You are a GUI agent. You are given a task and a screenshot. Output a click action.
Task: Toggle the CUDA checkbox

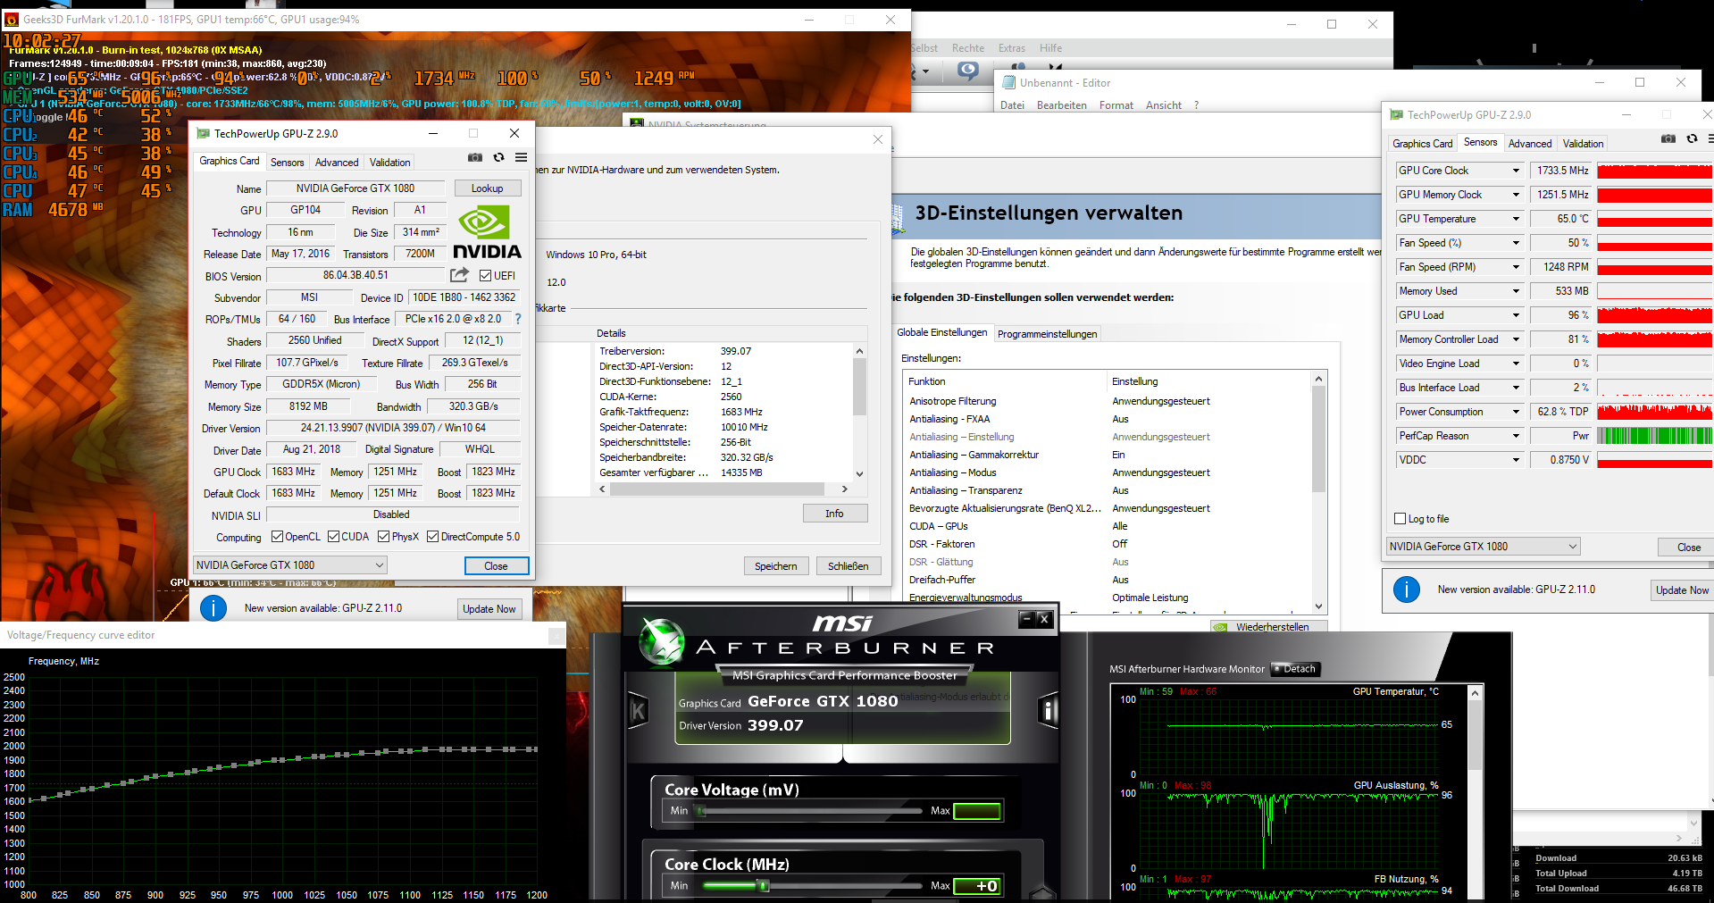[x=333, y=537]
